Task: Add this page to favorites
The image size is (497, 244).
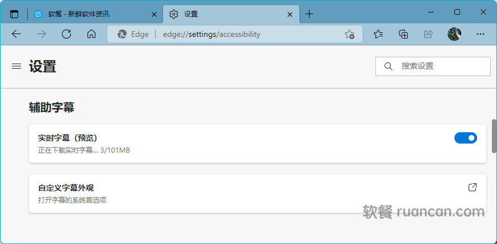Action: [349, 34]
